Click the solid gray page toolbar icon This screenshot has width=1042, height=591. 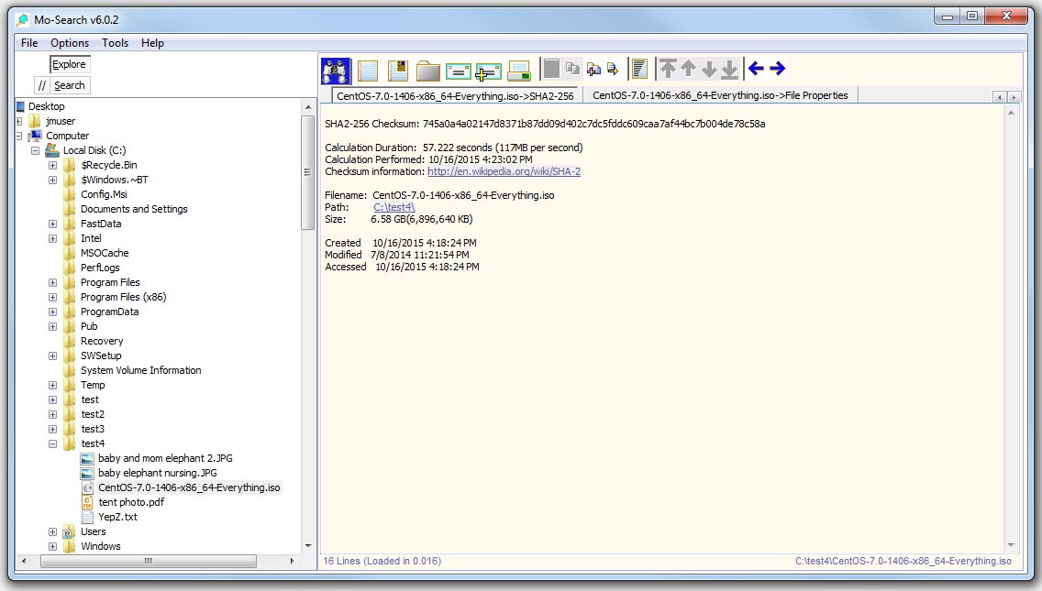[x=551, y=69]
